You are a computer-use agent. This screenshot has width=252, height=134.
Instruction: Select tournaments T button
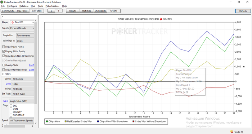[x=58, y=11]
